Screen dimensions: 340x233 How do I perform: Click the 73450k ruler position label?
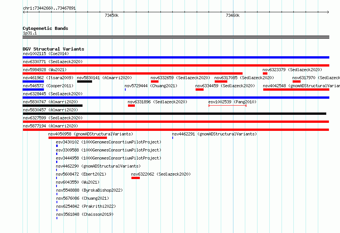(x=112, y=15)
